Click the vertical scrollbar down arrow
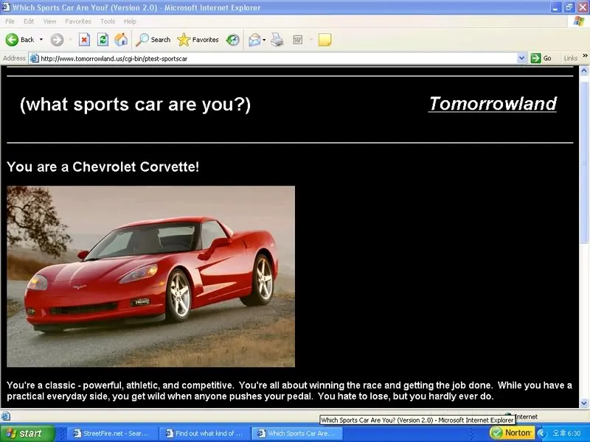 click(x=584, y=403)
